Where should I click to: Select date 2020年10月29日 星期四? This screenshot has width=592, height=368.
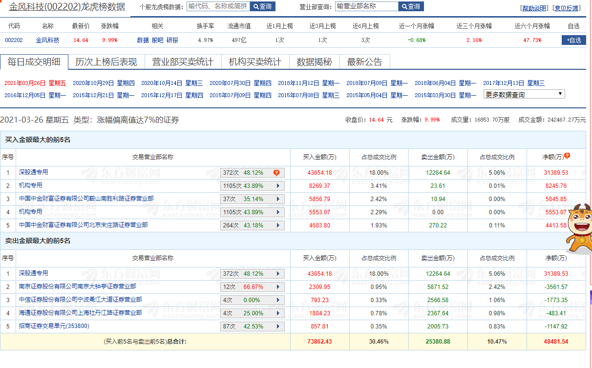[x=104, y=83]
